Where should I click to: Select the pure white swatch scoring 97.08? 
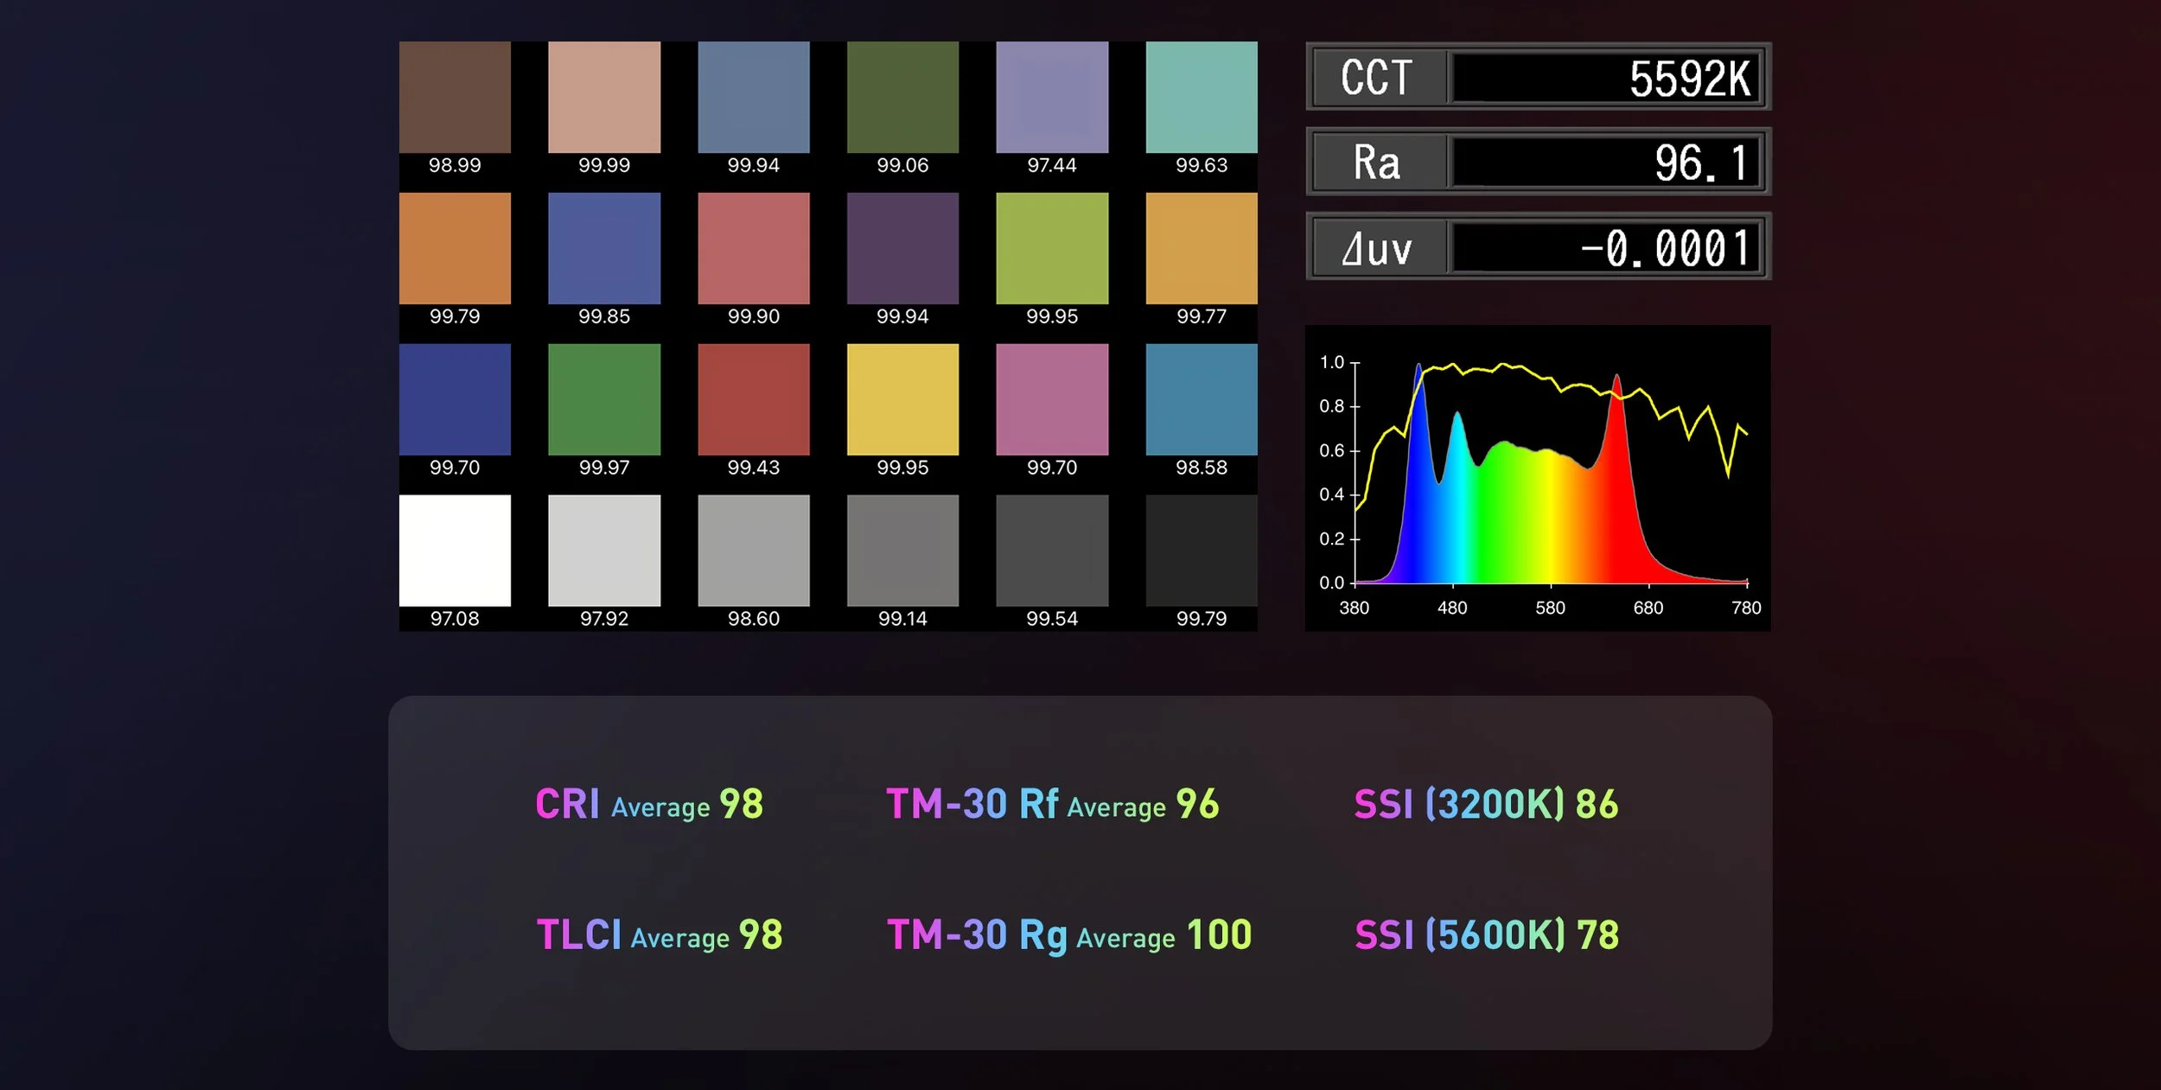tap(454, 549)
